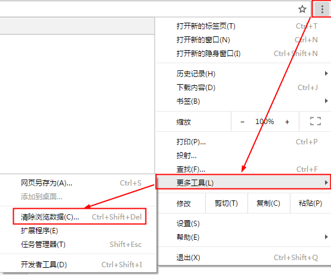Select 清除浏览数据(C) from the submenu
Viewport: 331px width, 275px height.
(79, 217)
